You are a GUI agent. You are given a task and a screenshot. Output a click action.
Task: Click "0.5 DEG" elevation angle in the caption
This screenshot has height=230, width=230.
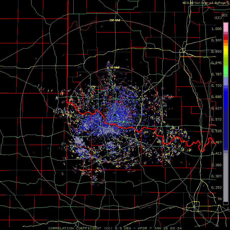pyautogui.click(x=123, y=228)
